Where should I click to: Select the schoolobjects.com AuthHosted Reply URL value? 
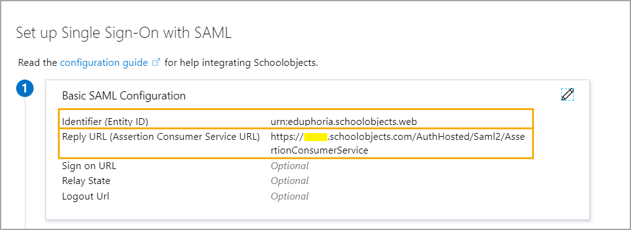(398, 143)
